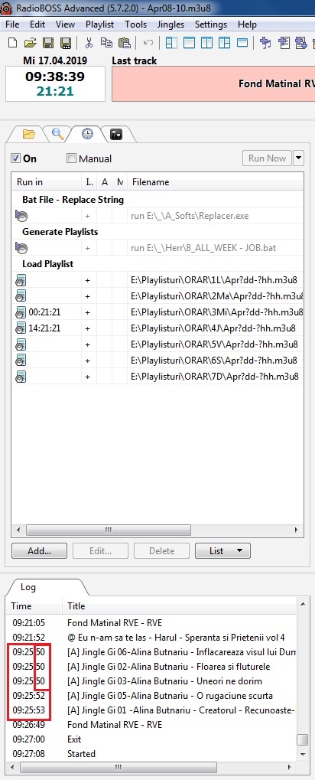Open the List dropdown button
Screen dimensions: 315x780
(222, 550)
